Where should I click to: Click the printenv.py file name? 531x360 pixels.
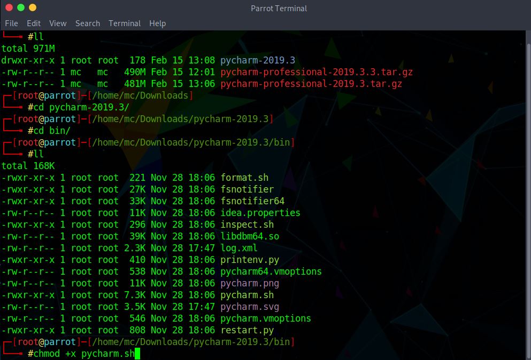click(x=250, y=260)
